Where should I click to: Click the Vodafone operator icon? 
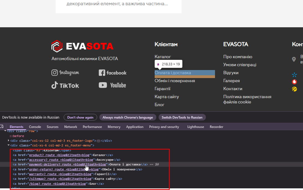pyautogui.click(x=294, y=82)
